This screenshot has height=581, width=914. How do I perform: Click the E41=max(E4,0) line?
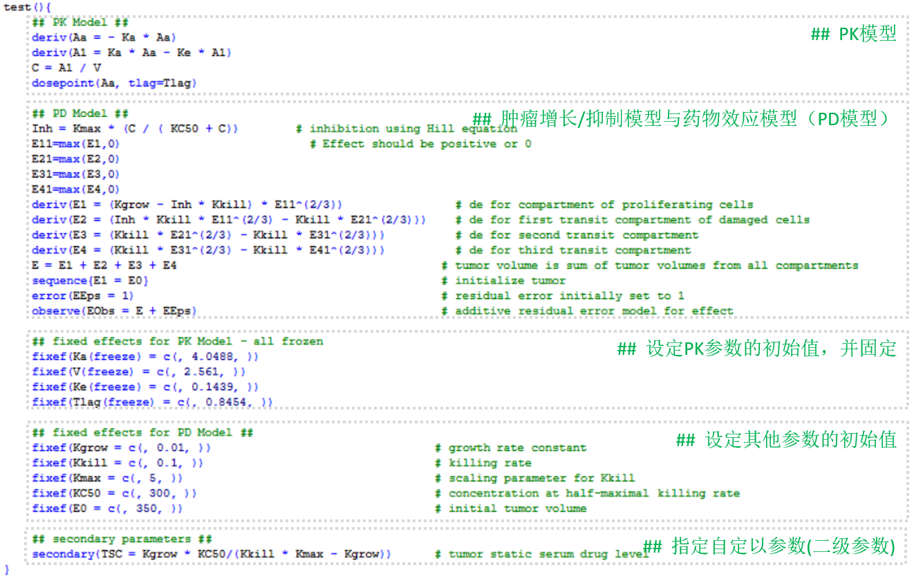point(75,190)
